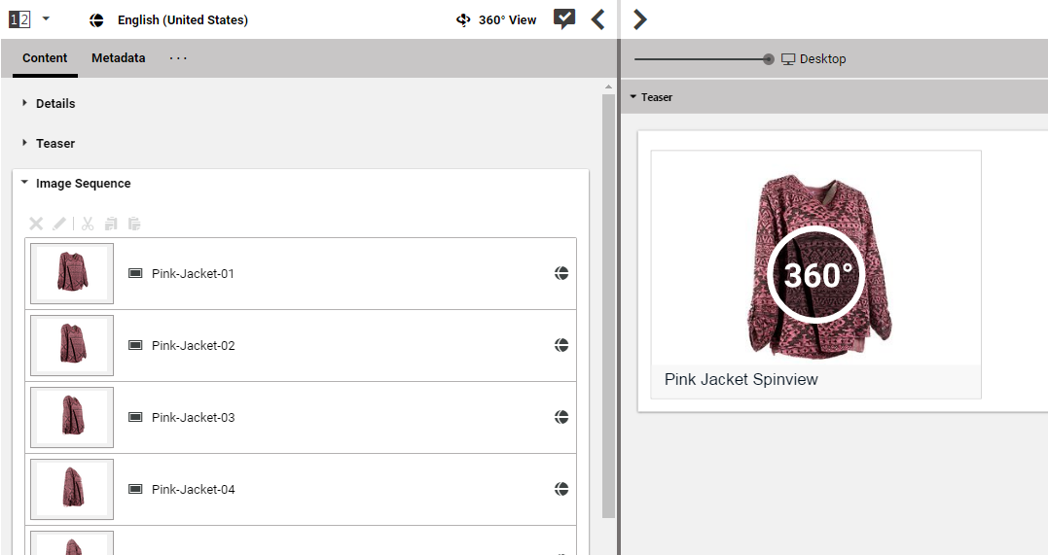The width and height of the screenshot is (1048, 555).
Task: Click the pencil edit icon in Image Sequence toolbar
Action: 59,224
